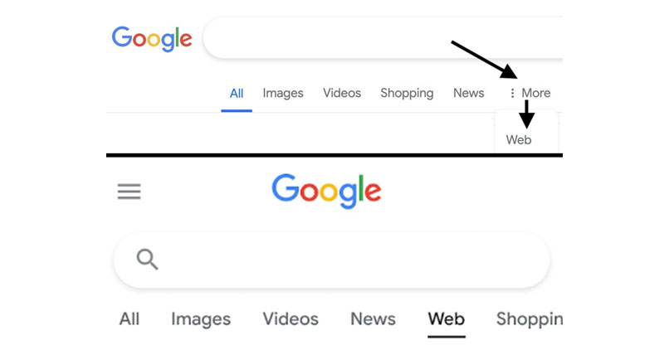
Task: Tap the cut-off Shopping tab in mobile view
Action: pos(529,318)
